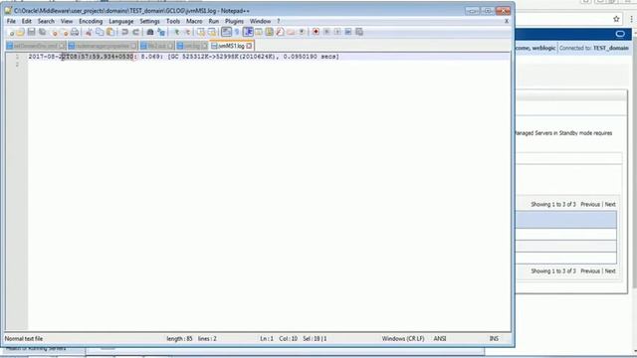Click 'Normal text file' in status bar

[24, 338]
